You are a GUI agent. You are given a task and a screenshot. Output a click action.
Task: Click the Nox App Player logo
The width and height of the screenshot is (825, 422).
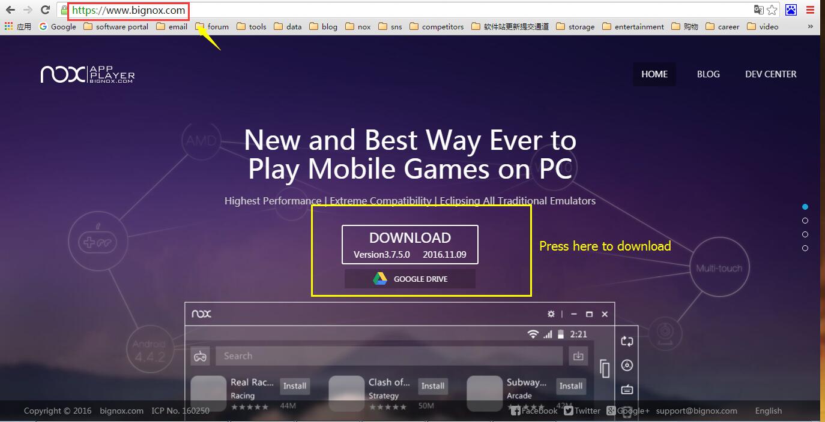(x=88, y=74)
